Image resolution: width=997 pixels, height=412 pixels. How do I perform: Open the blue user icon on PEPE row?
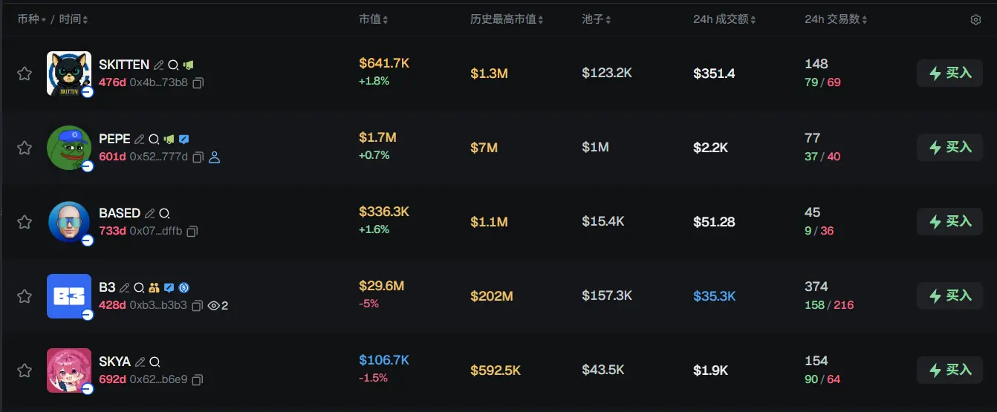[215, 157]
